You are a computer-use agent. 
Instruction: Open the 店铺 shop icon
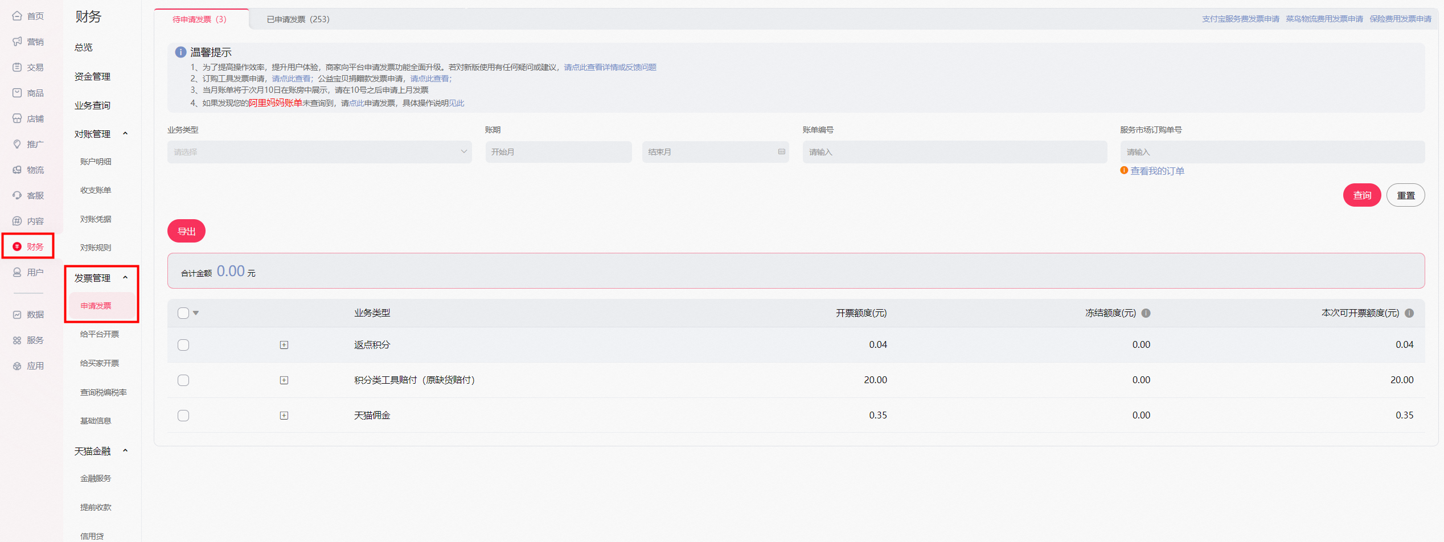tap(17, 118)
